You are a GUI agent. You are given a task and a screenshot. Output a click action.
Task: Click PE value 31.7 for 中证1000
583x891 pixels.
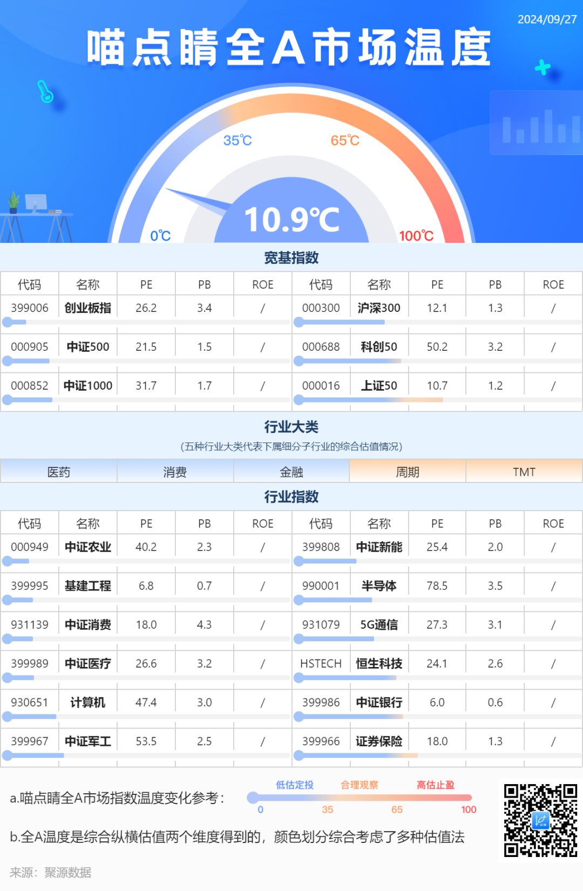[x=146, y=385]
